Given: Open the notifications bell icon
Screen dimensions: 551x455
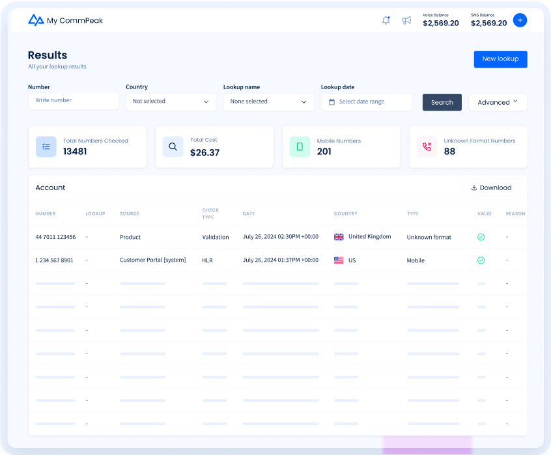Looking at the screenshot, I should click(x=386, y=20).
